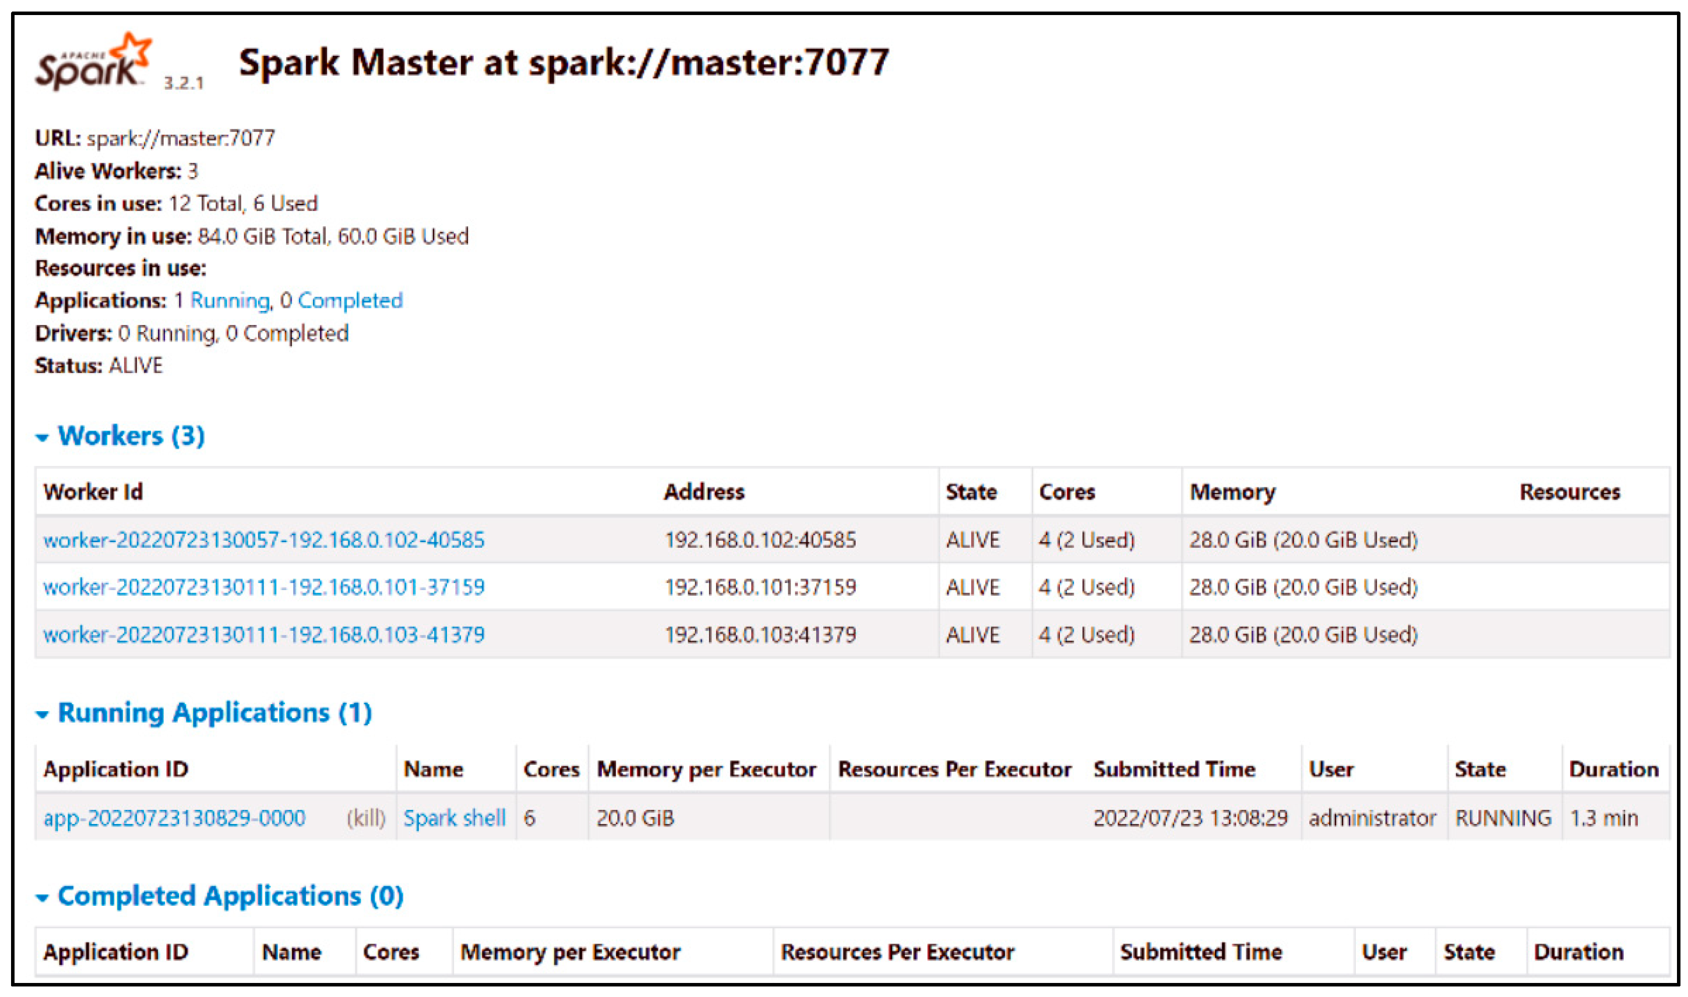Click the Apache Spark logo

93,62
